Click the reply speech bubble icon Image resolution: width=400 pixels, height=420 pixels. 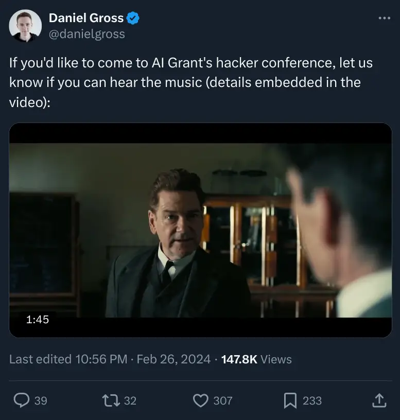coord(21,400)
